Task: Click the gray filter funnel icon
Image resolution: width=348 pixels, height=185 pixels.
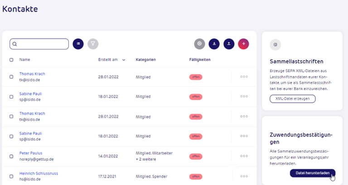Action: pos(93,44)
